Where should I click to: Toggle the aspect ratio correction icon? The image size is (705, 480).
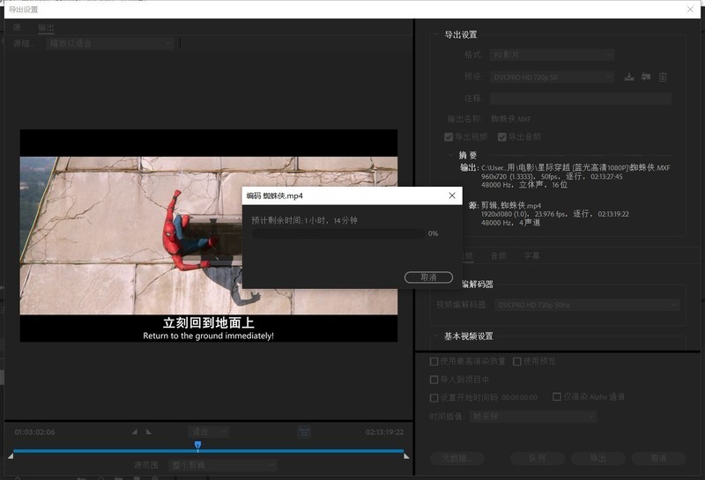coord(304,432)
